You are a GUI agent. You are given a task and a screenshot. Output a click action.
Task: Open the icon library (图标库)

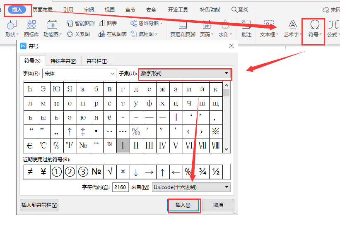click(31, 29)
